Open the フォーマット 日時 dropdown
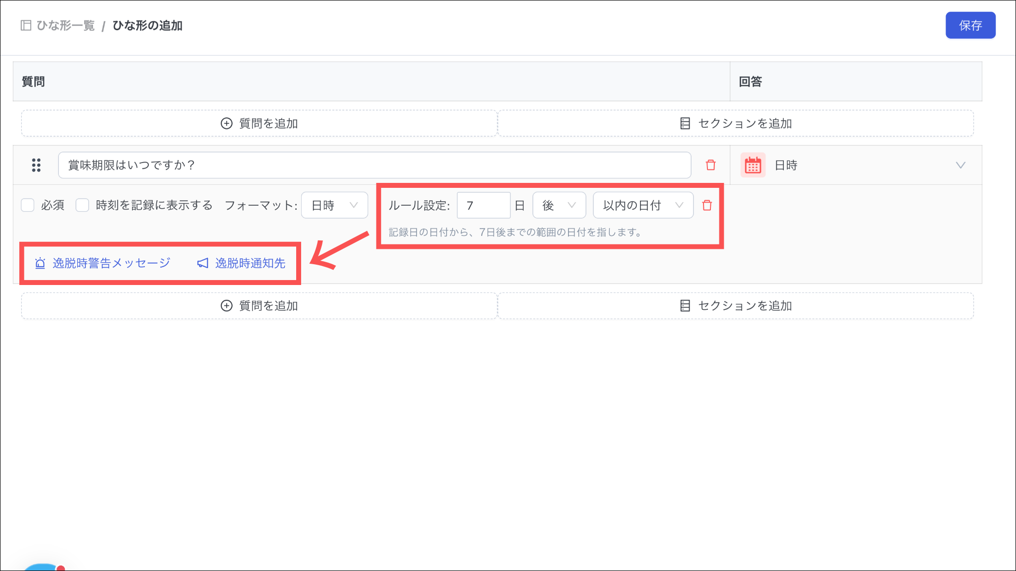This screenshot has height=571, width=1016. pos(334,205)
